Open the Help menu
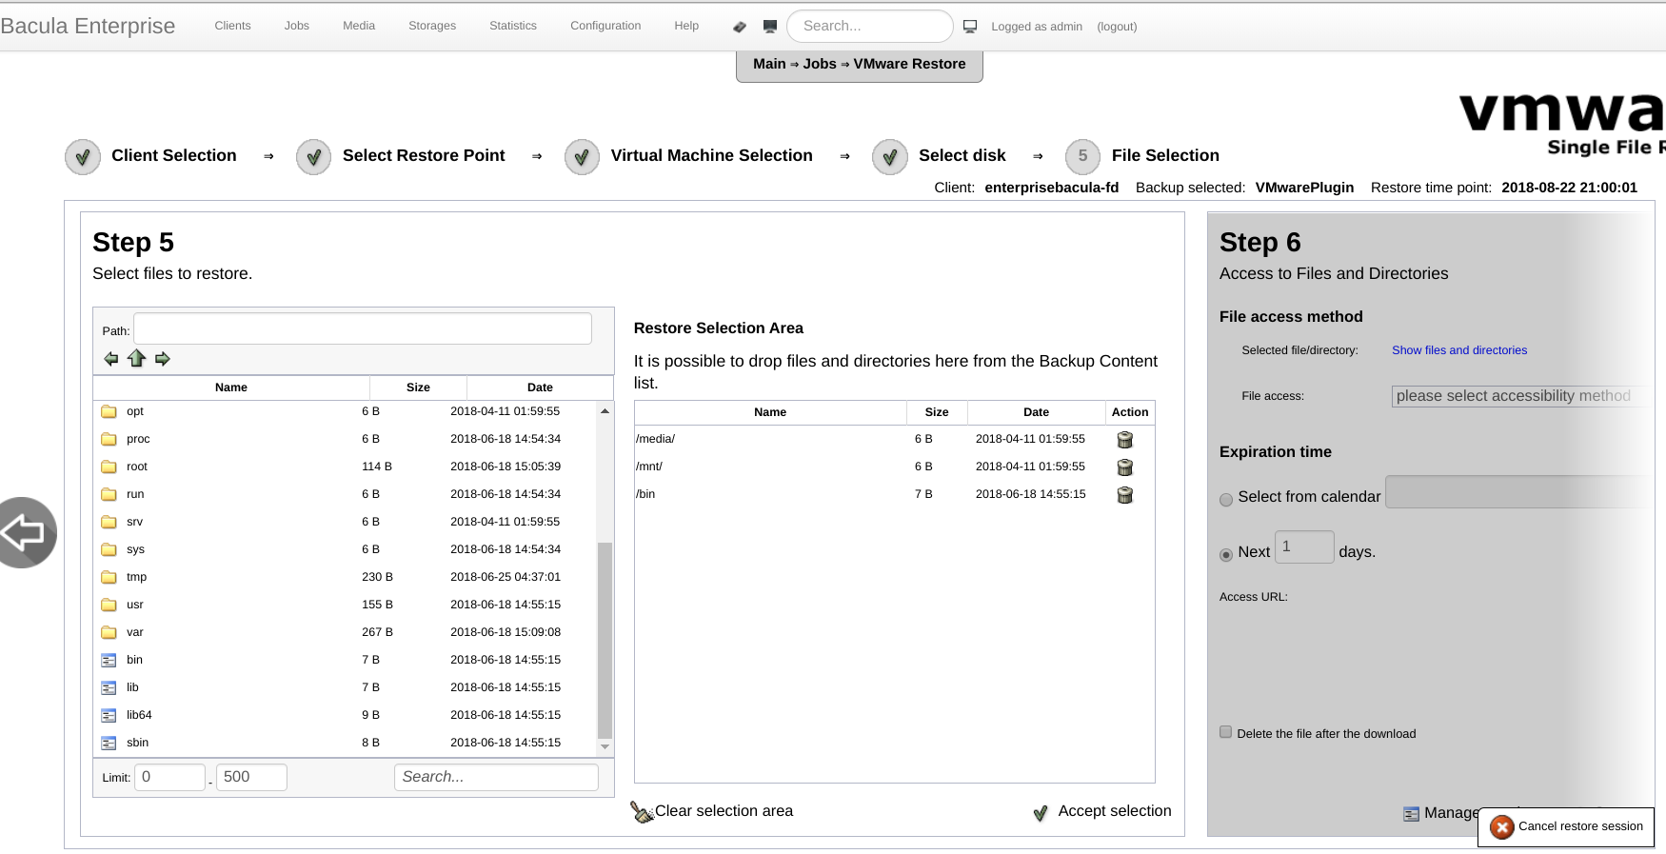This screenshot has height=854, width=1666. (x=686, y=26)
